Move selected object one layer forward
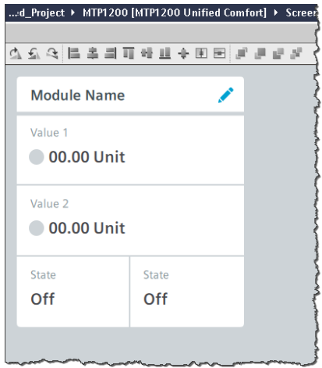This screenshot has width=322, height=368. (278, 53)
